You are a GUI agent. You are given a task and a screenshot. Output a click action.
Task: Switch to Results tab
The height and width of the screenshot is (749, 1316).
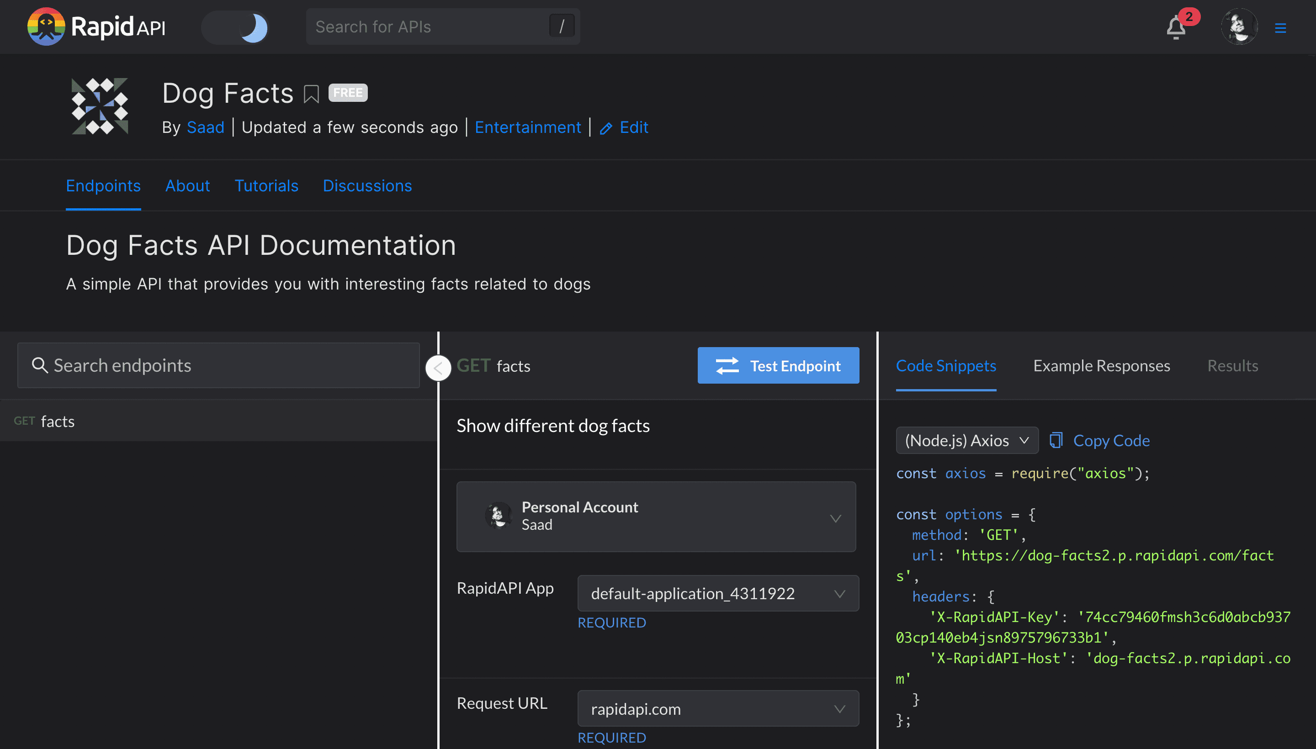click(1233, 366)
